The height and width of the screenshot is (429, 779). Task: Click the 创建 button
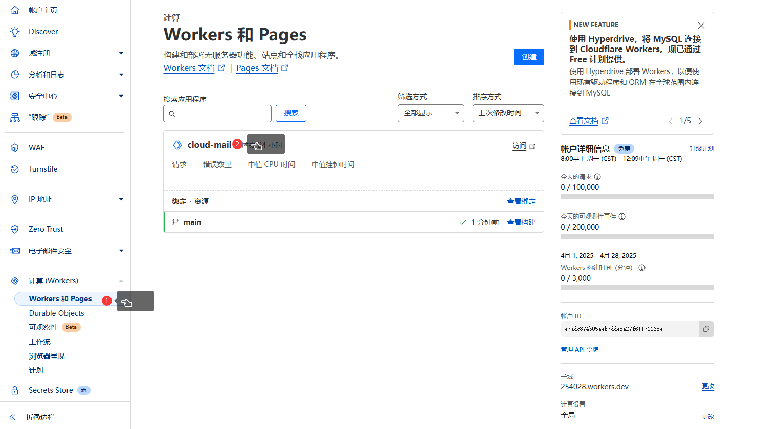click(x=528, y=57)
